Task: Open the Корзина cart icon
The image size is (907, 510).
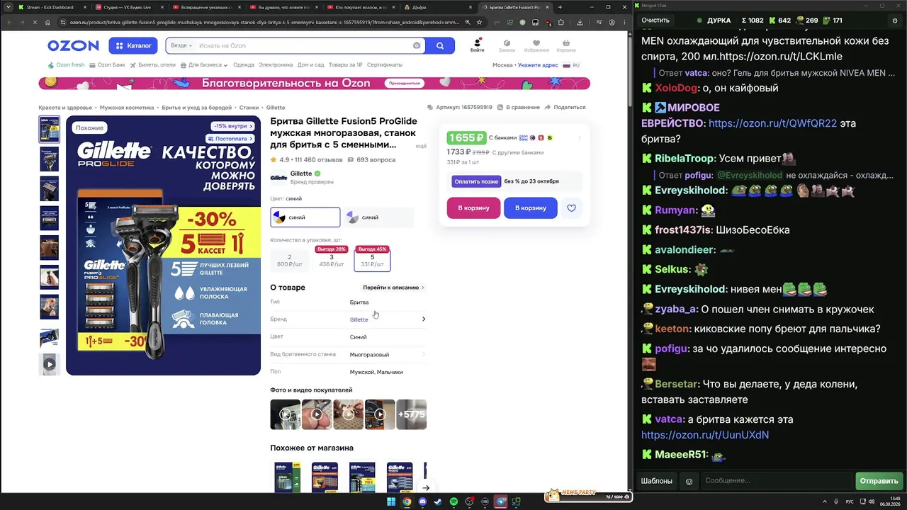Action: [x=565, y=45]
